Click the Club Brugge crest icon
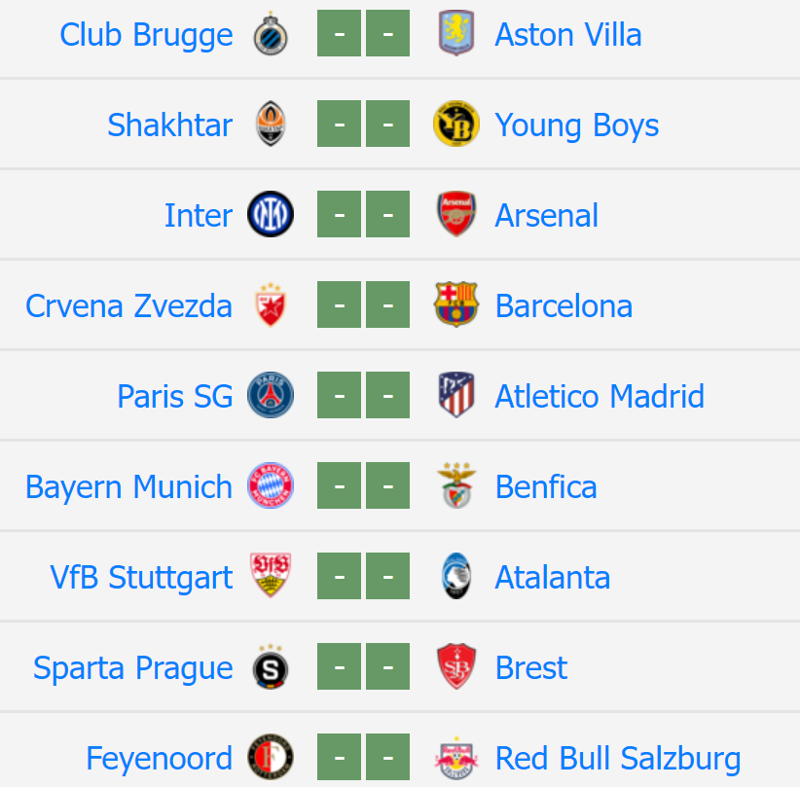 tap(271, 34)
